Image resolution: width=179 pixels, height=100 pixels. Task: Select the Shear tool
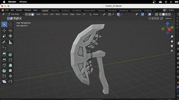(x=4, y=81)
